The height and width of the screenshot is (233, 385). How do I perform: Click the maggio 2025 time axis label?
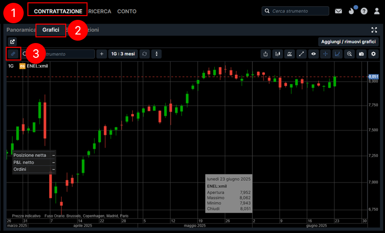(195, 225)
